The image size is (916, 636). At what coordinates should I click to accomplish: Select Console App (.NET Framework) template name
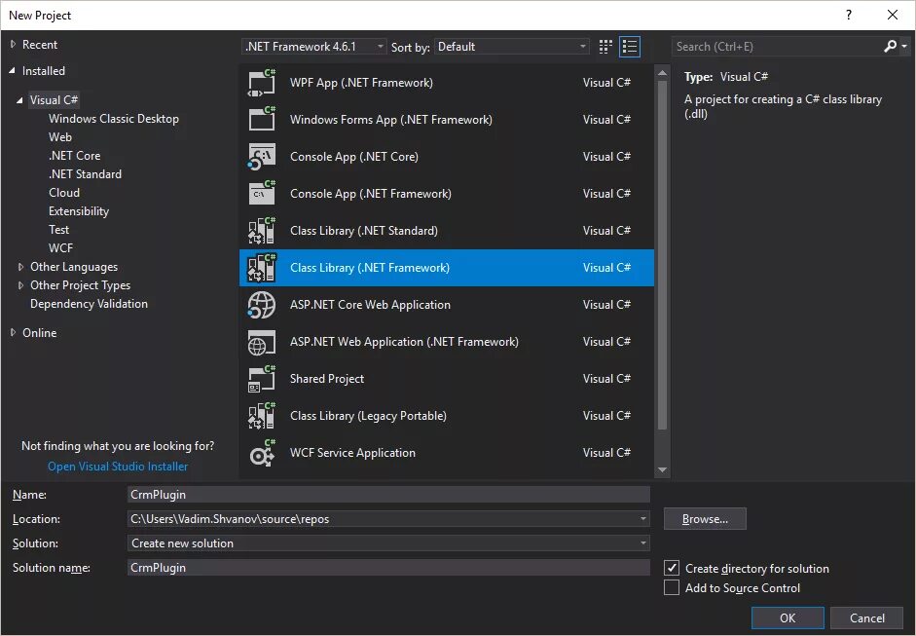coord(370,194)
